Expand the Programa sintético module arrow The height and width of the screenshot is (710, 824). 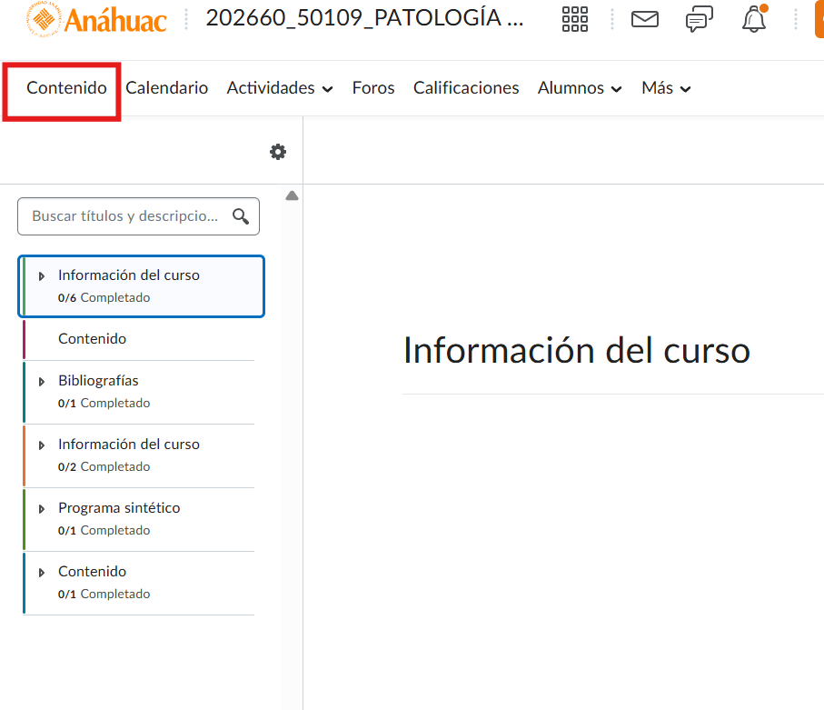coord(42,509)
